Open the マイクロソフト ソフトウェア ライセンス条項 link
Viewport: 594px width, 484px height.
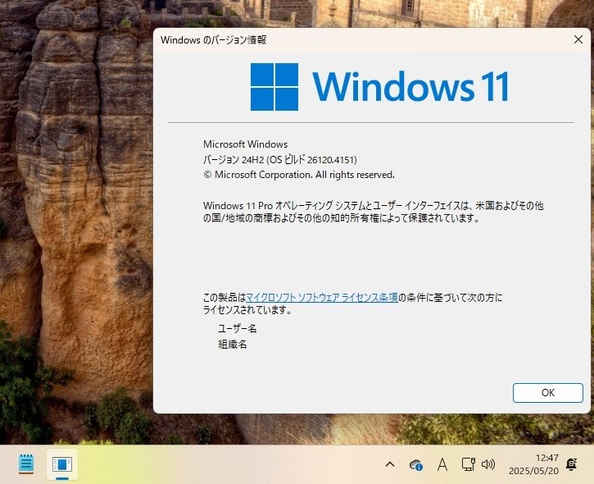click(x=322, y=298)
